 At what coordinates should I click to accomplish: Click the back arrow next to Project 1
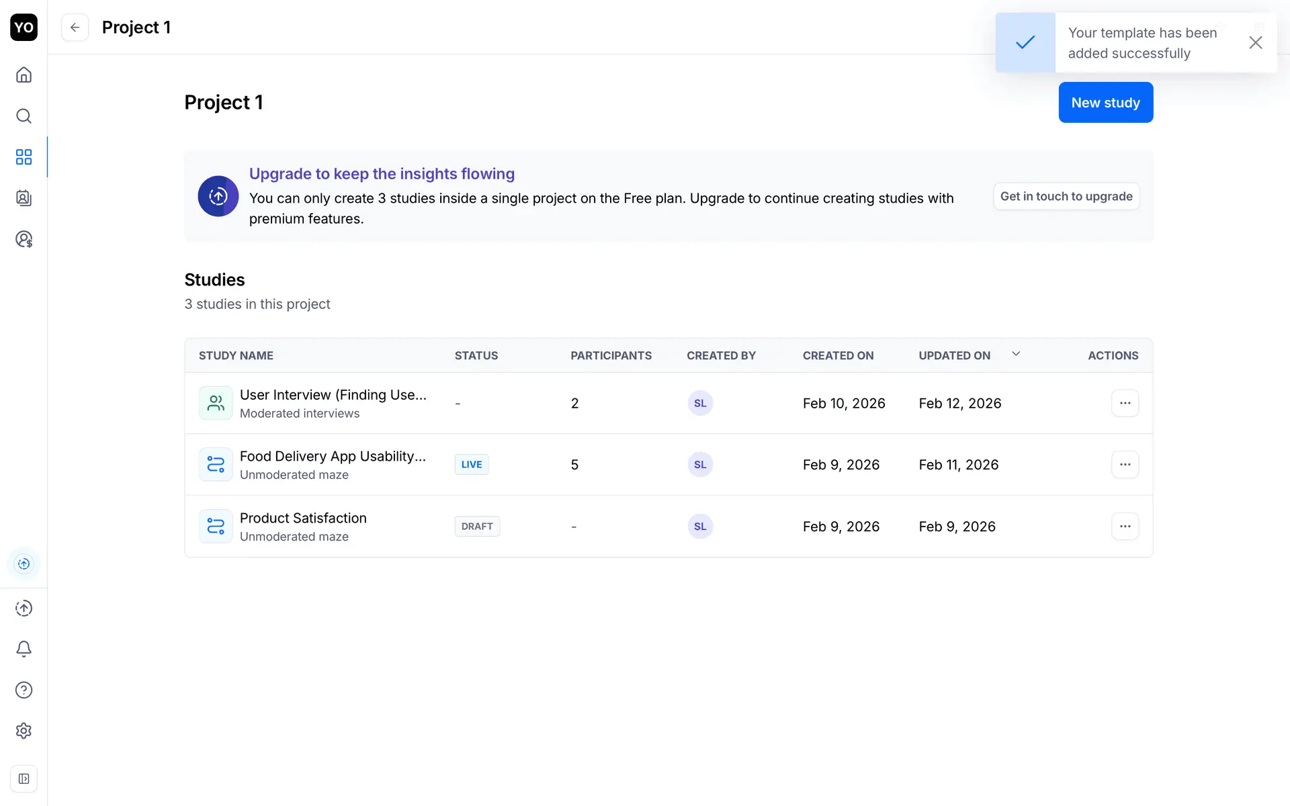[x=75, y=28]
